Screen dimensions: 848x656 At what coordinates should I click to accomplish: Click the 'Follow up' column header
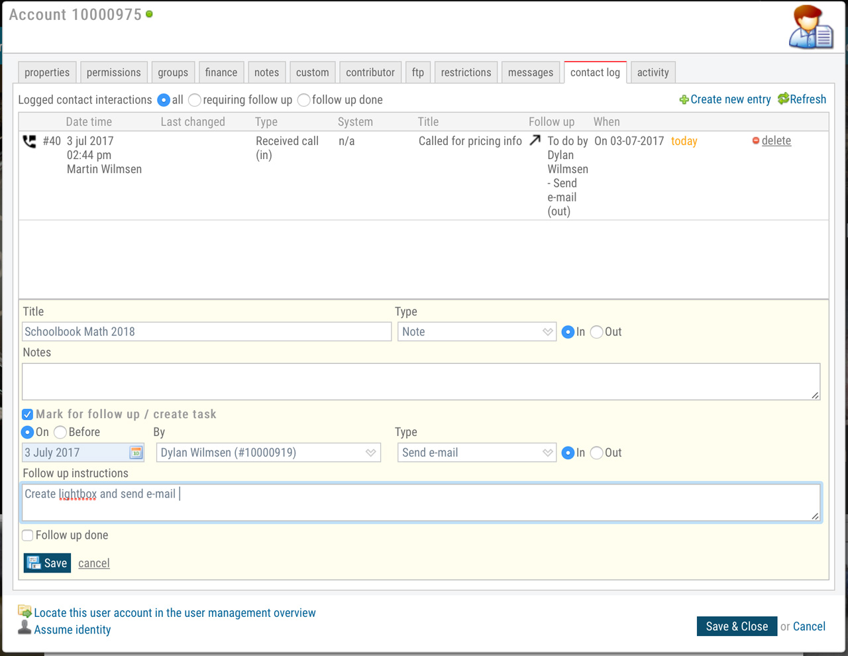(x=552, y=122)
